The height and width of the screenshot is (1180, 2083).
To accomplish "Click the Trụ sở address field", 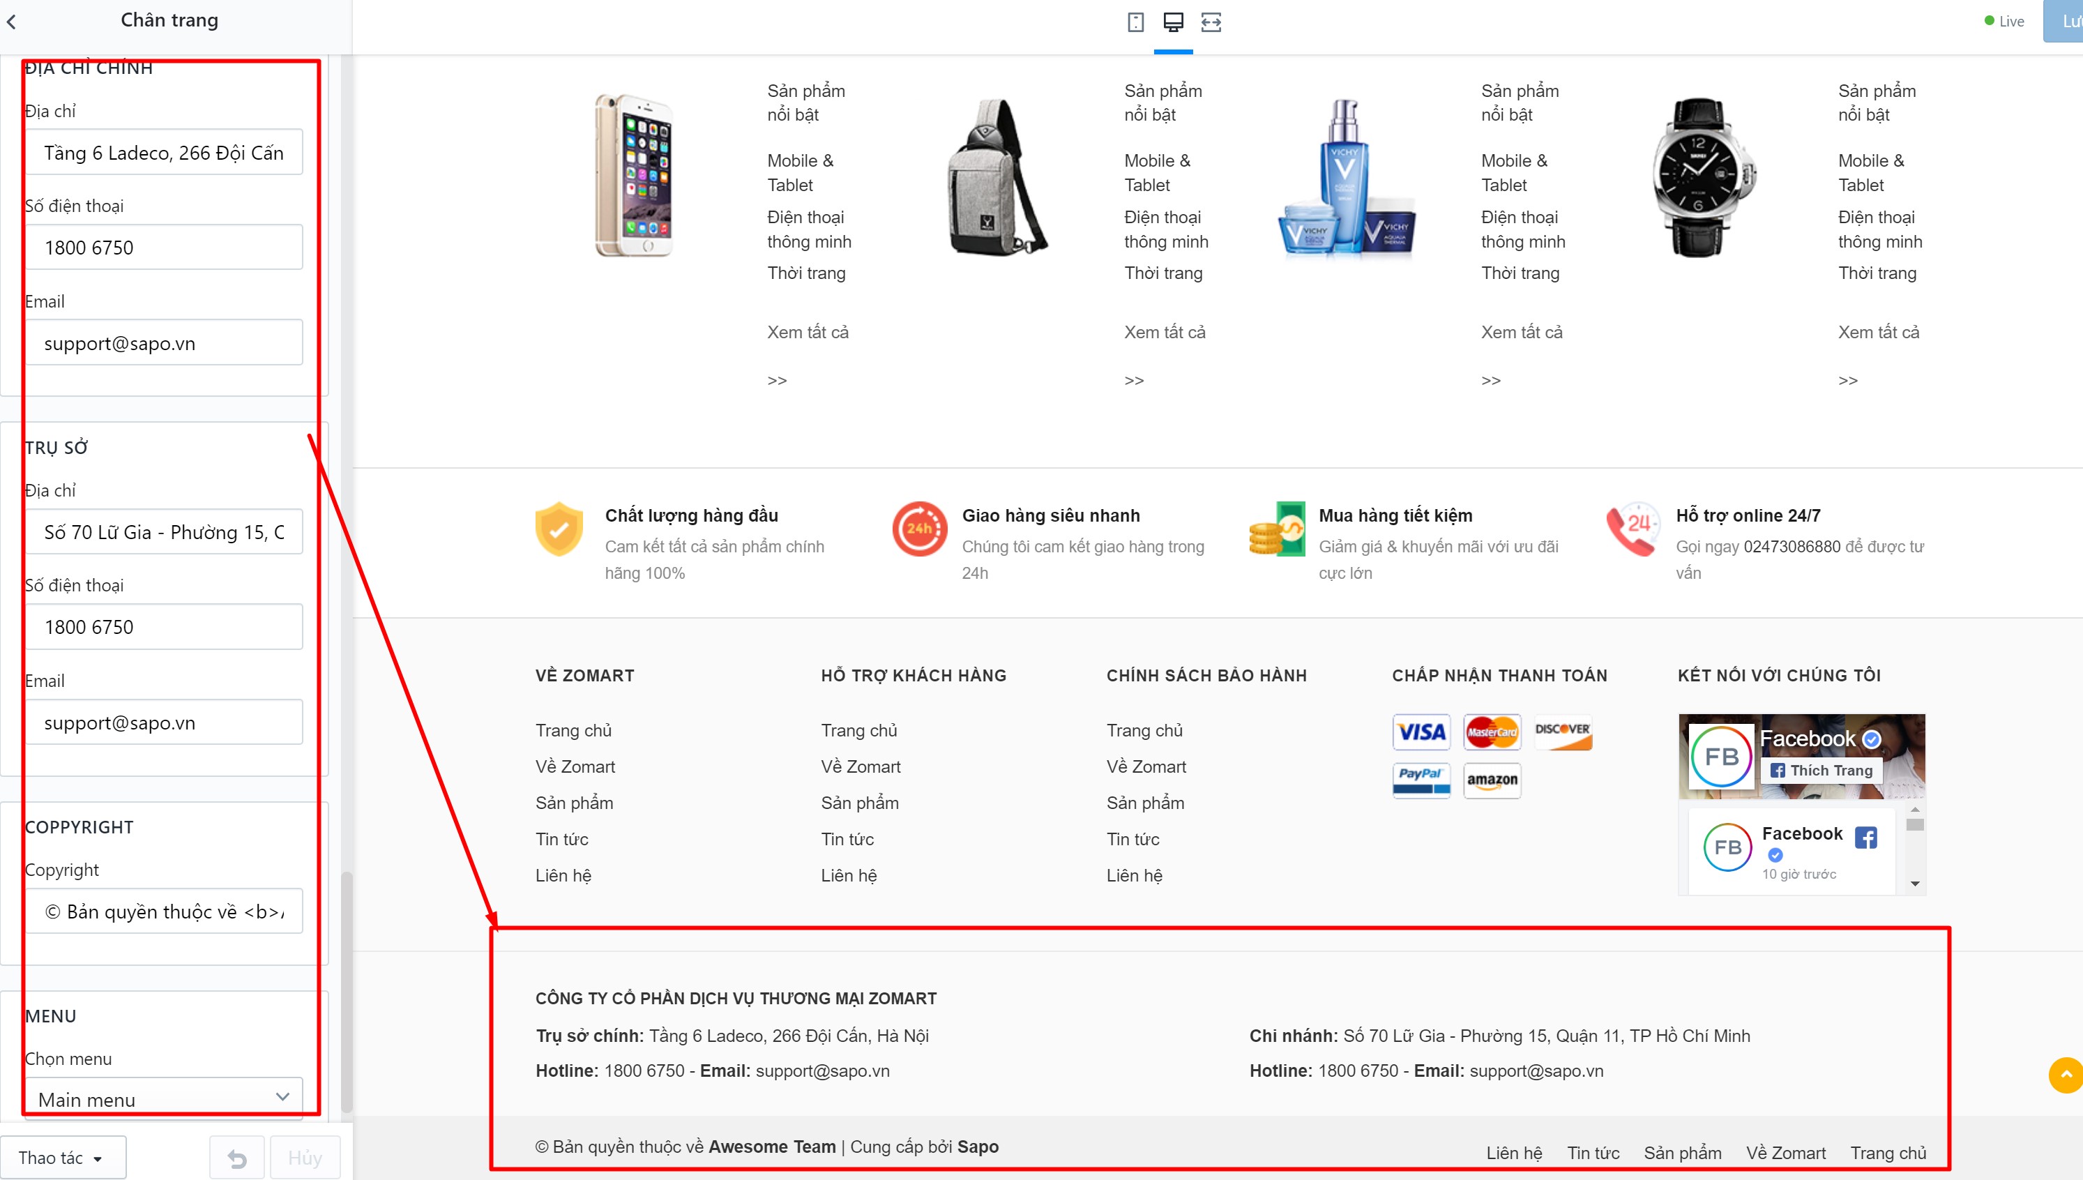I will coord(164,531).
